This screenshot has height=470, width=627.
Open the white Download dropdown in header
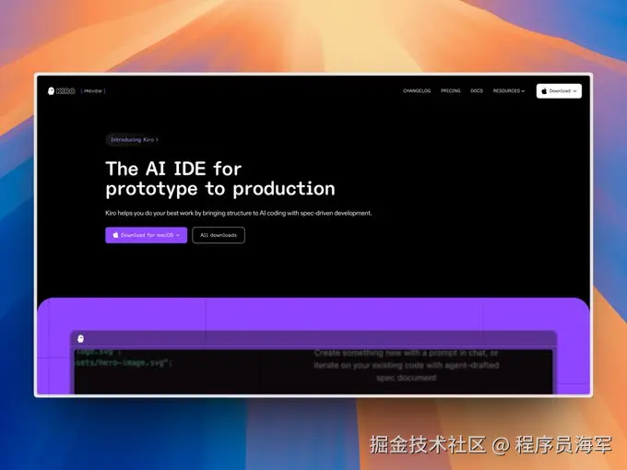click(x=559, y=91)
